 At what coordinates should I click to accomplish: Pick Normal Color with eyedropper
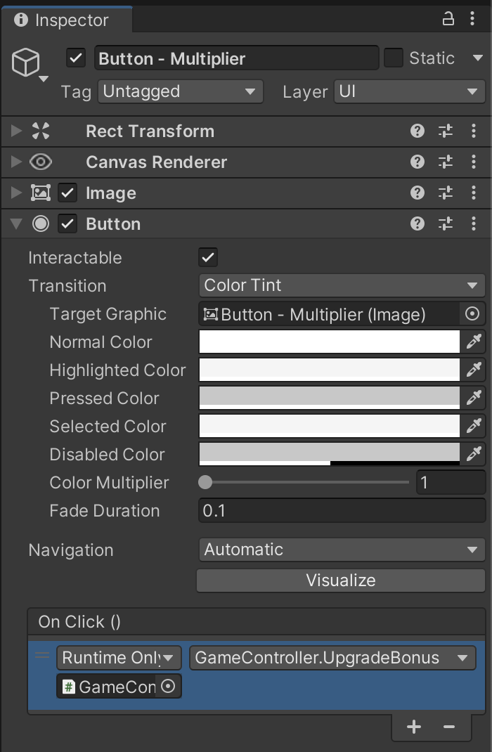click(474, 342)
